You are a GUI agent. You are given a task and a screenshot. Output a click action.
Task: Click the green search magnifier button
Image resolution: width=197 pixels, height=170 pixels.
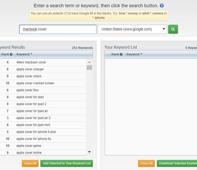click(173, 29)
